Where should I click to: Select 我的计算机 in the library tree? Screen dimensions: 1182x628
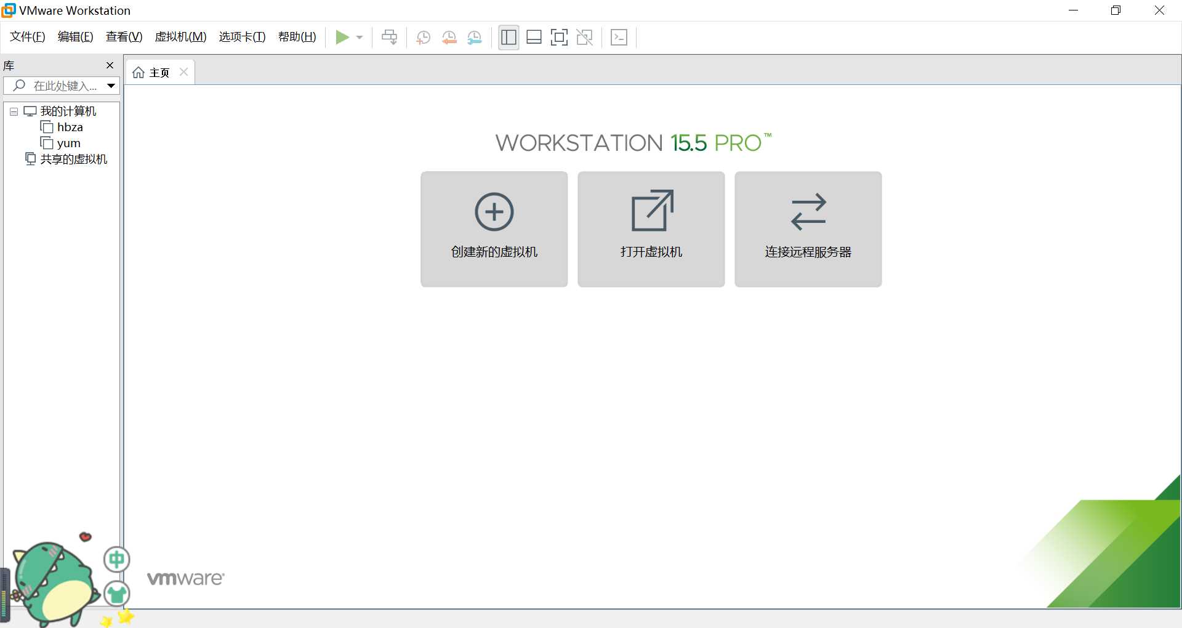point(60,111)
